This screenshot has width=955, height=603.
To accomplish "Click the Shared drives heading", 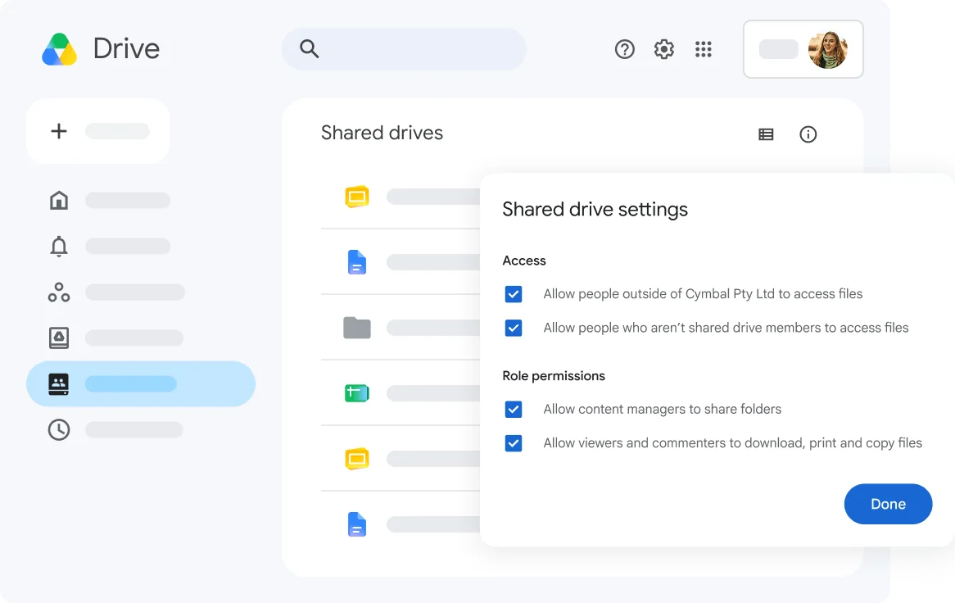I will (382, 133).
